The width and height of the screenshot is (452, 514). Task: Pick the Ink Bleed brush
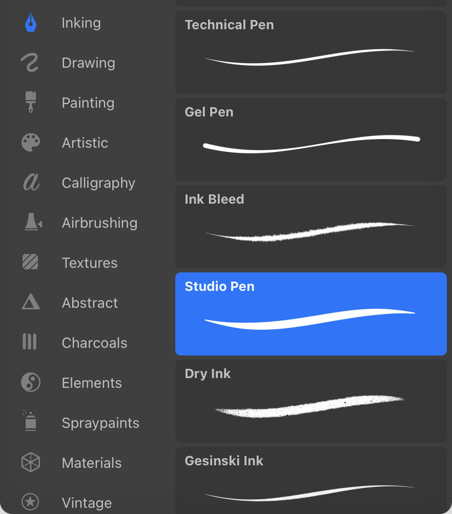[311, 226]
